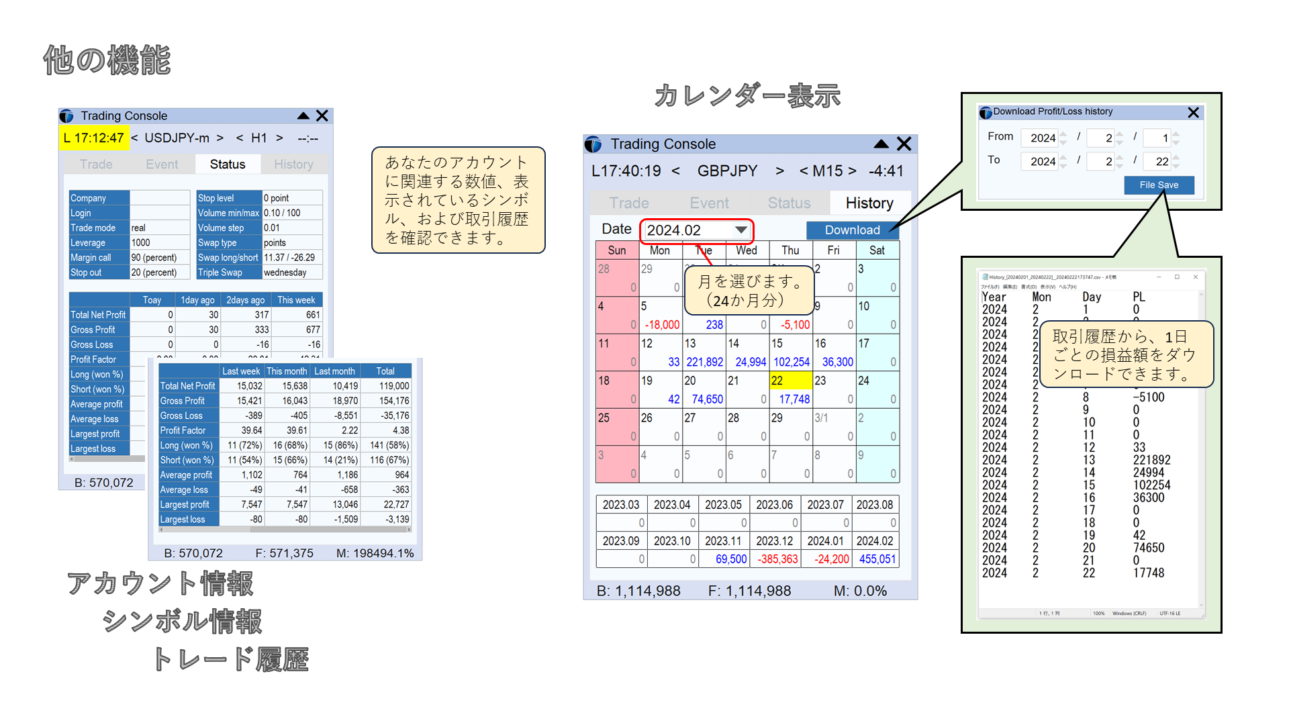Open the Date month dropdown 2024.02
Screen dimensions: 1289x725
741,230
